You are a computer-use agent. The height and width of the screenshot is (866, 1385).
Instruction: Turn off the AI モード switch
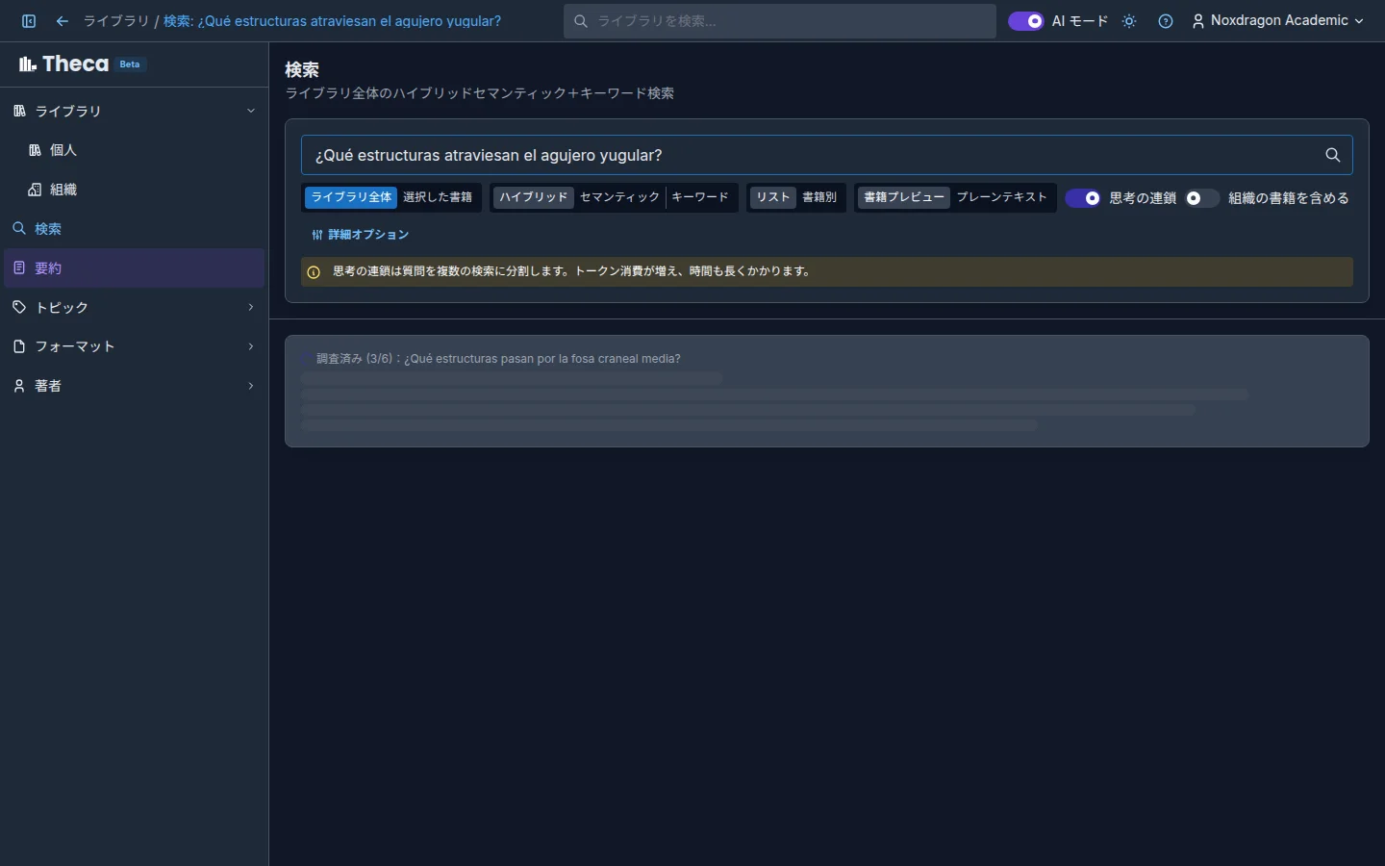point(1026,21)
